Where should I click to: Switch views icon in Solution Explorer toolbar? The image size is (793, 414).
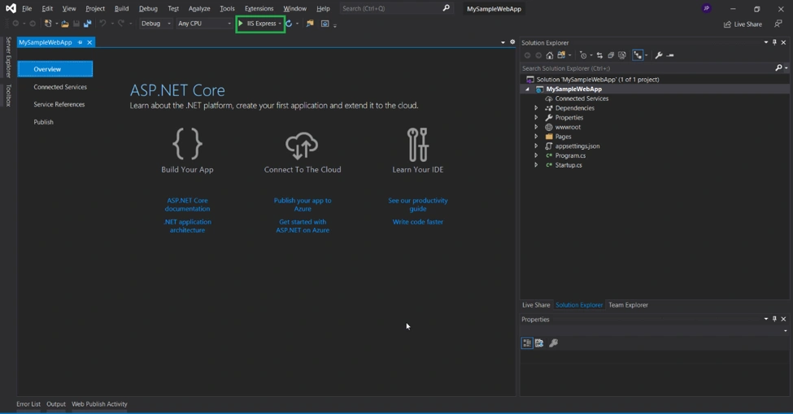coord(561,55)
